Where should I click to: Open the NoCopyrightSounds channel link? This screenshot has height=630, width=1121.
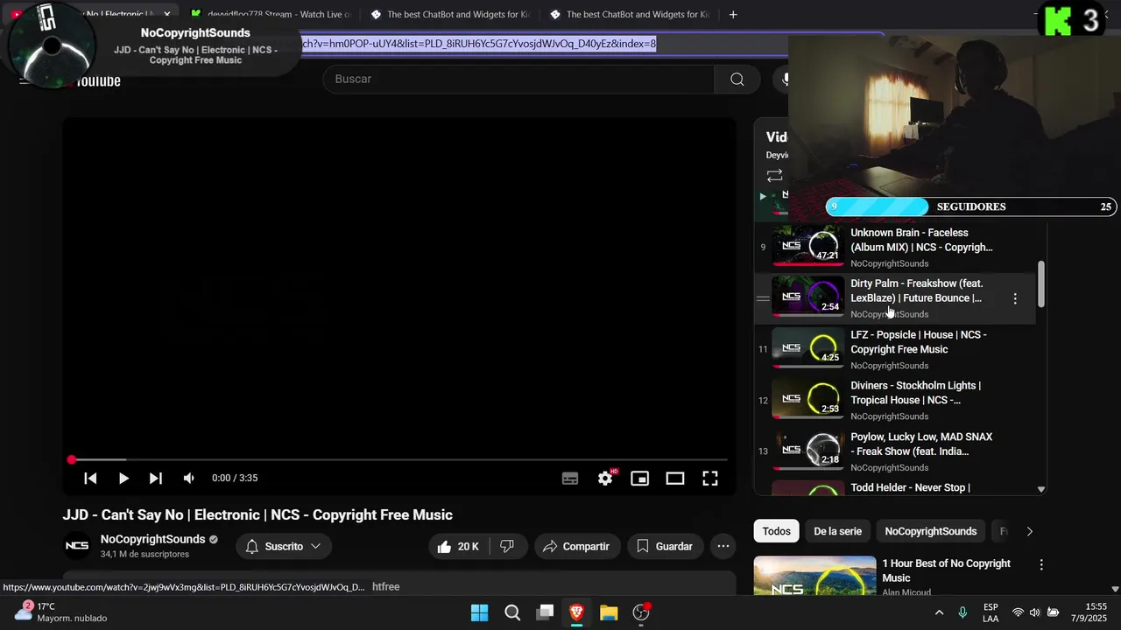coord(152,539)
